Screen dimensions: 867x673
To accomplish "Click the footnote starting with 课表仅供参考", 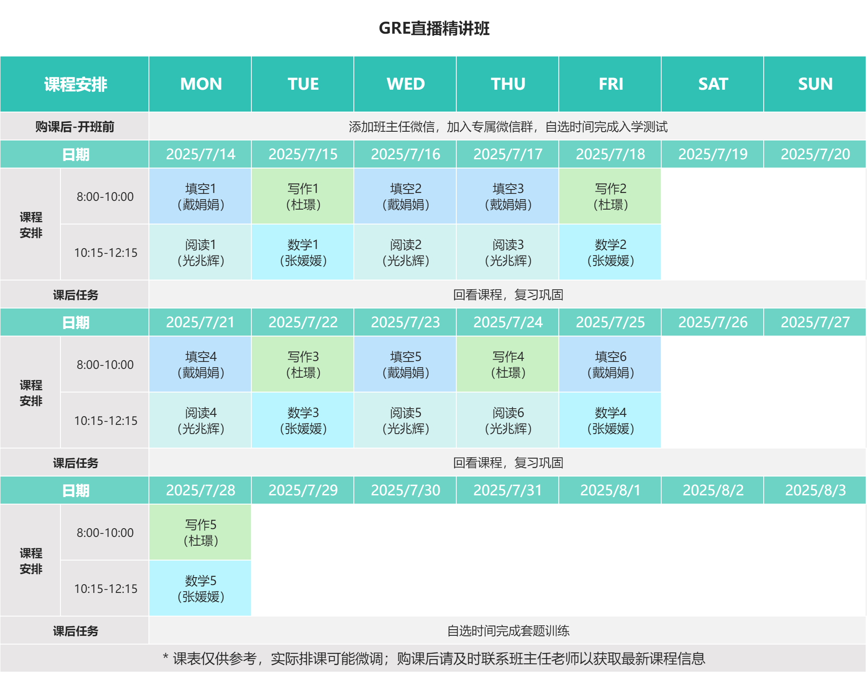I will coord(434,659).
